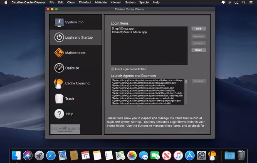Open the Trash section in sidebar

click(x=76, y=99)
